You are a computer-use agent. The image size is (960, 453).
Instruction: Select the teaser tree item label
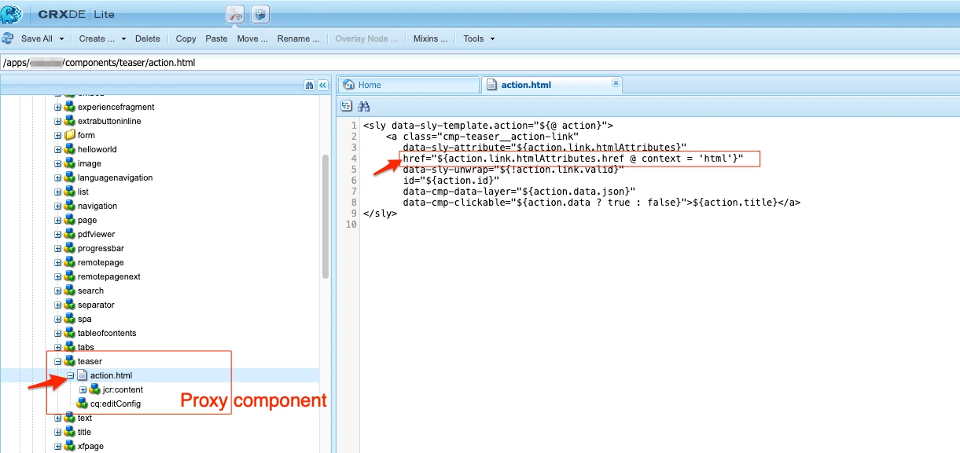pos(90,361)
